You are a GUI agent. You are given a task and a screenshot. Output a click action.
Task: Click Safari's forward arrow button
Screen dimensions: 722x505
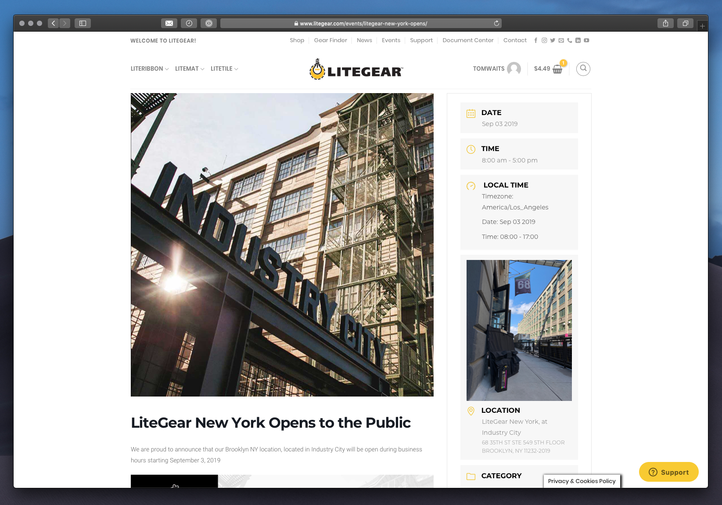coord(65,23)
